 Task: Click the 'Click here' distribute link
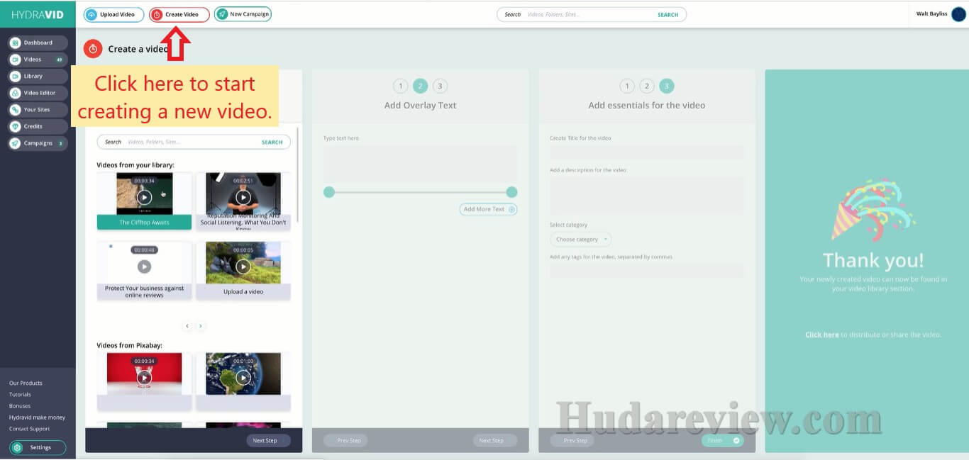tap(822, 335)
